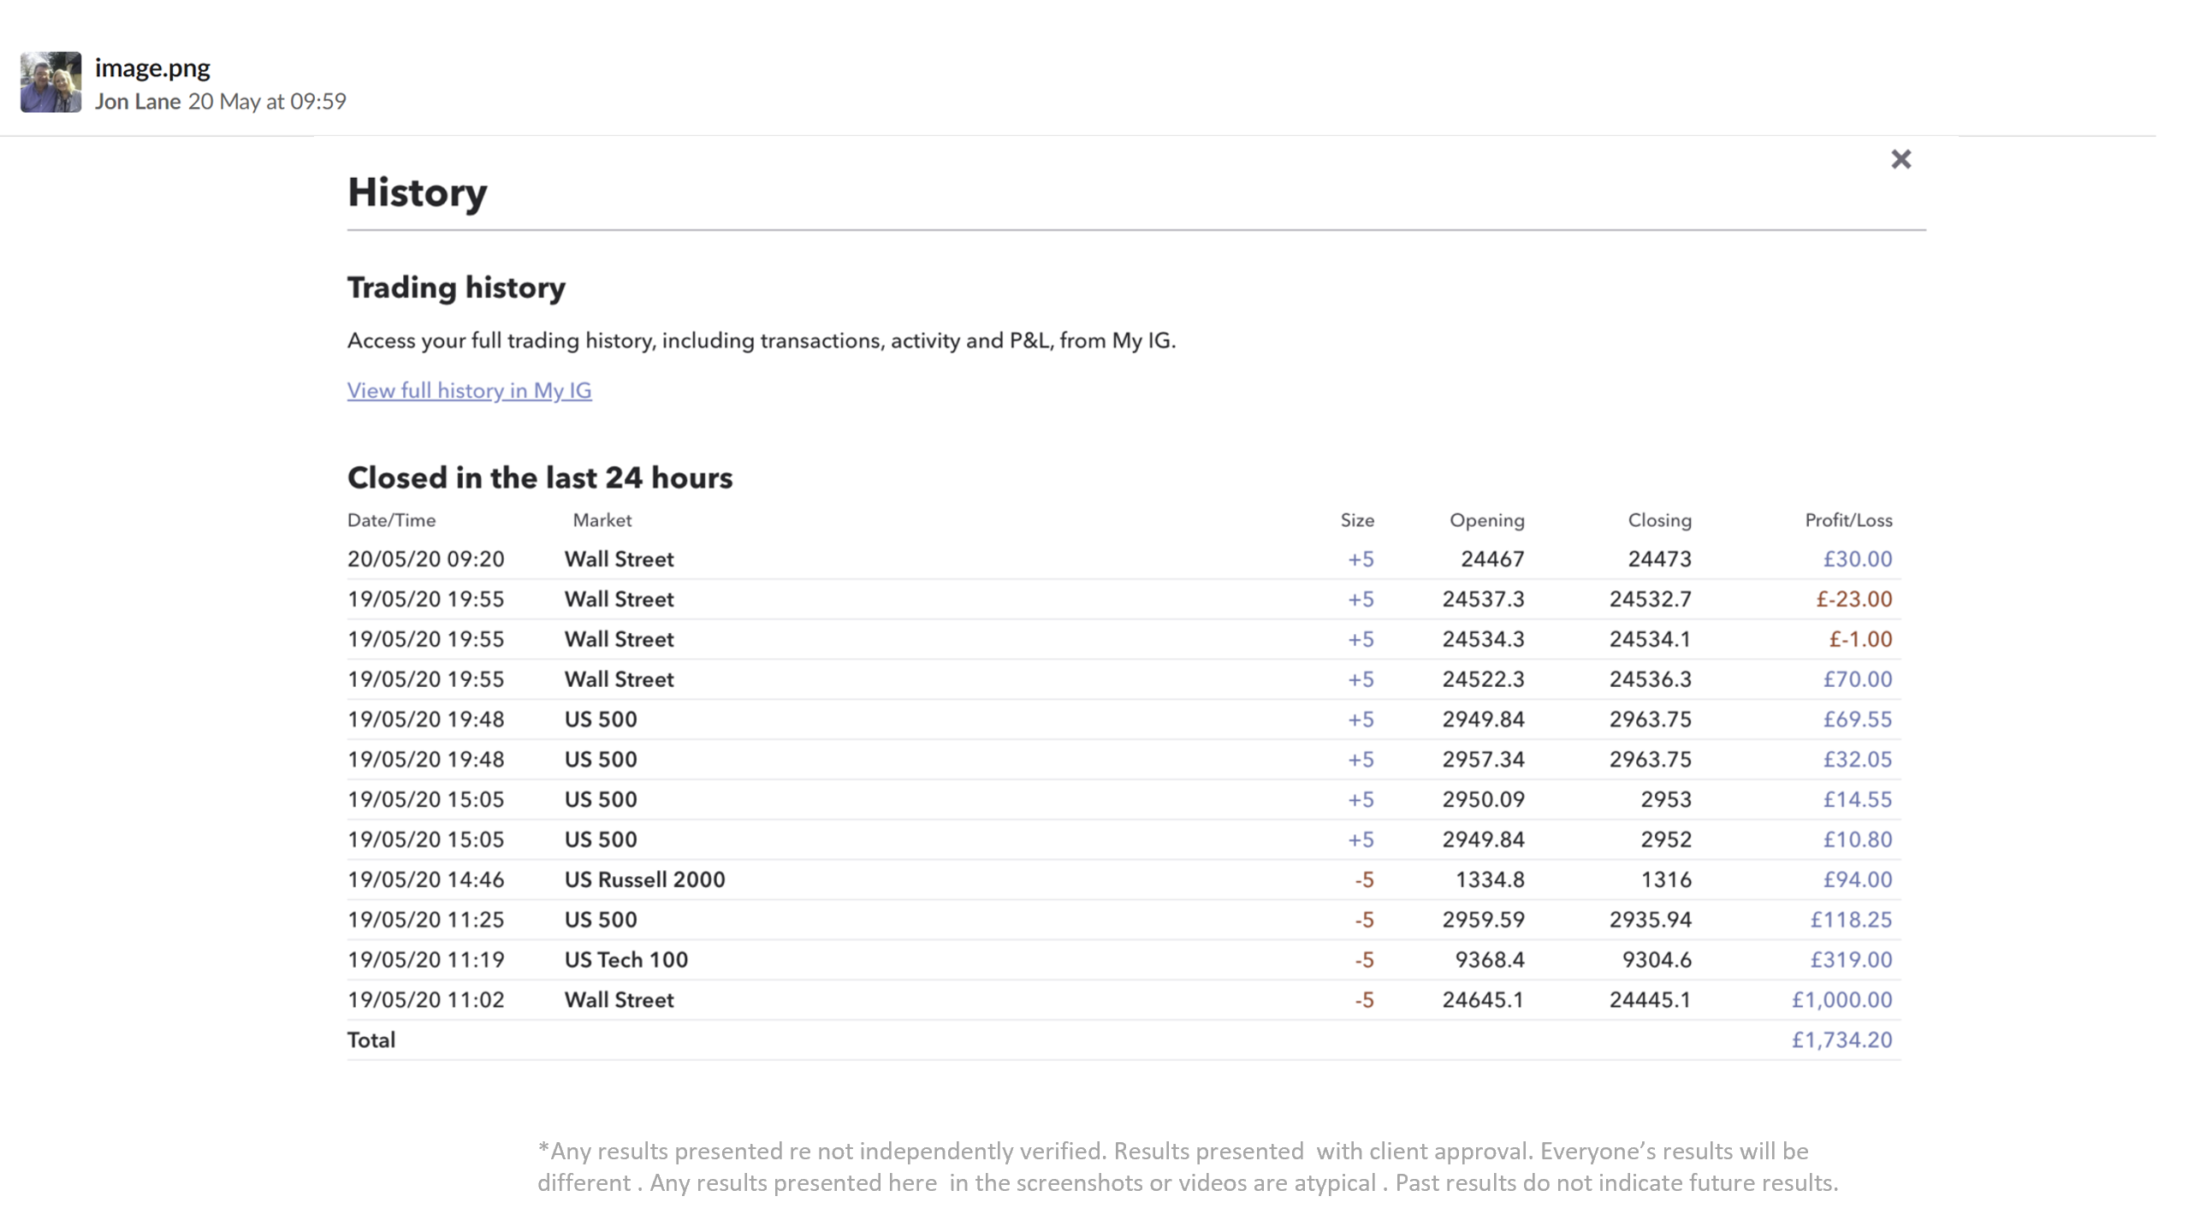
Task: Click the Size column header
Action: coord(1357,520)
